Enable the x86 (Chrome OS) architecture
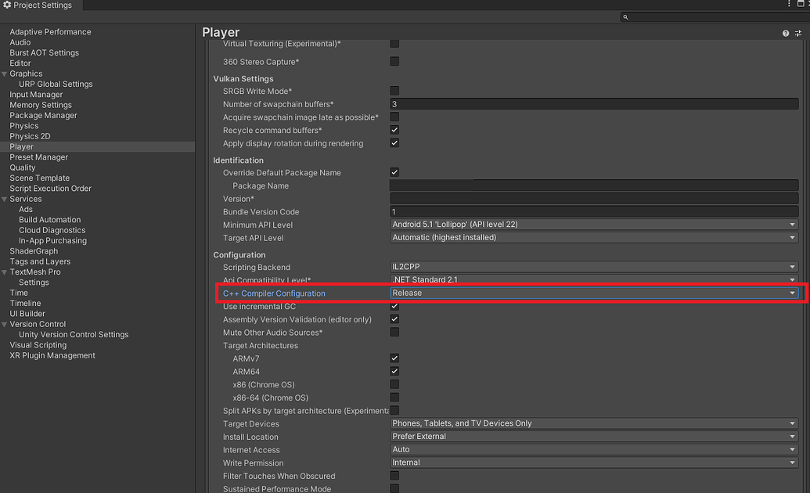This screenshot has height=493, width=810. click(394, 384)
